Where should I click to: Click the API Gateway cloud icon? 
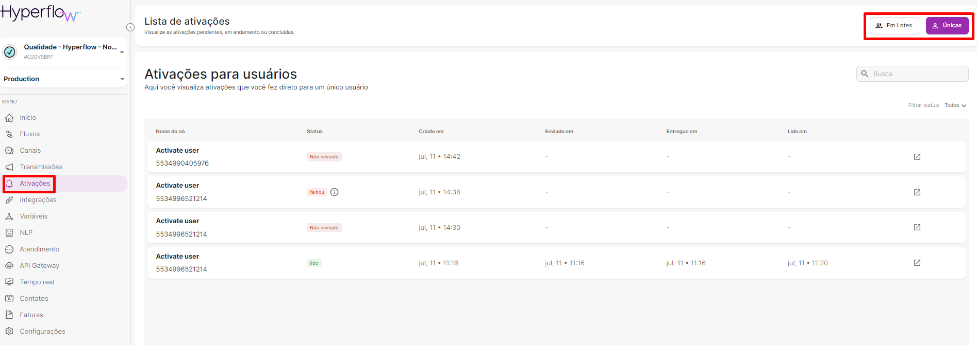point(9,266)
